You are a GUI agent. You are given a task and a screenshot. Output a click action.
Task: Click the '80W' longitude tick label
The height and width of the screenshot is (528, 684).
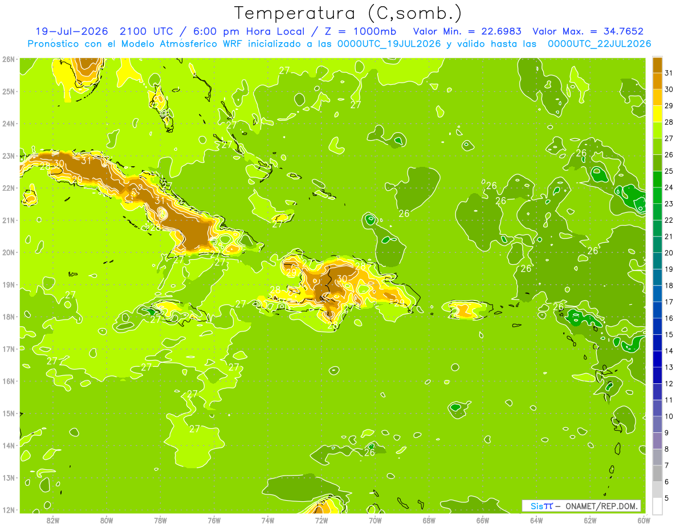pos(107,520)
